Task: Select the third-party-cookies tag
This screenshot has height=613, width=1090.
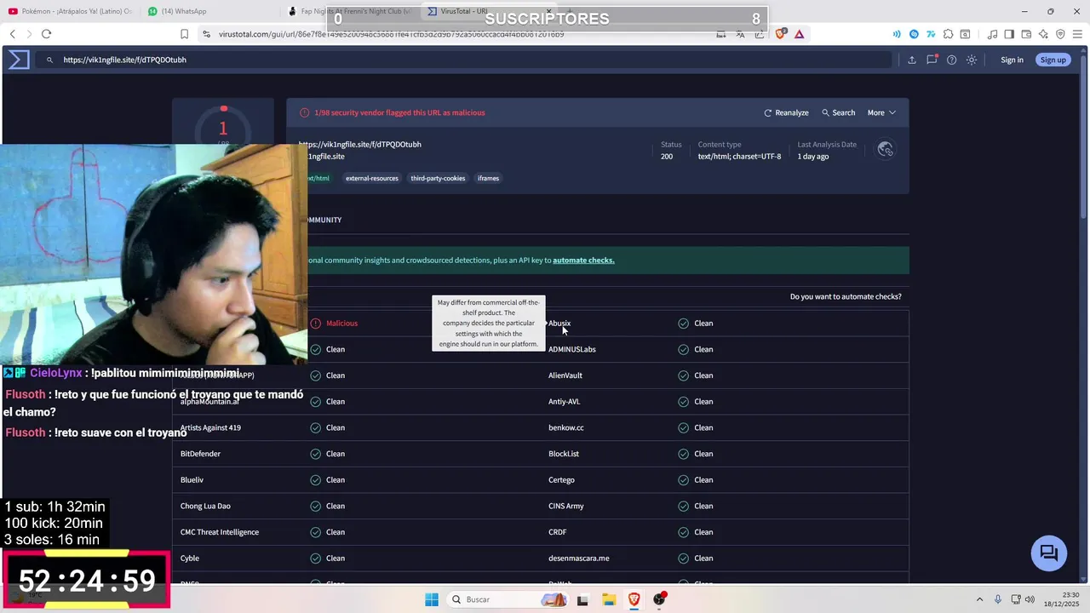Action: tap(438, 178)
